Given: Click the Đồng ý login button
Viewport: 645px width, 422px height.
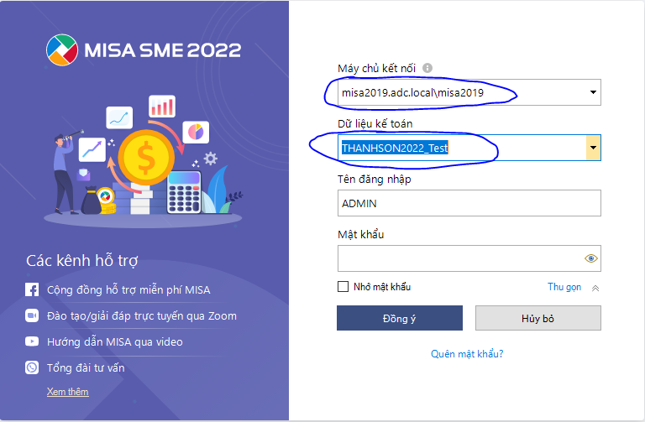Looking at the screenshot, I should (400, 318).
